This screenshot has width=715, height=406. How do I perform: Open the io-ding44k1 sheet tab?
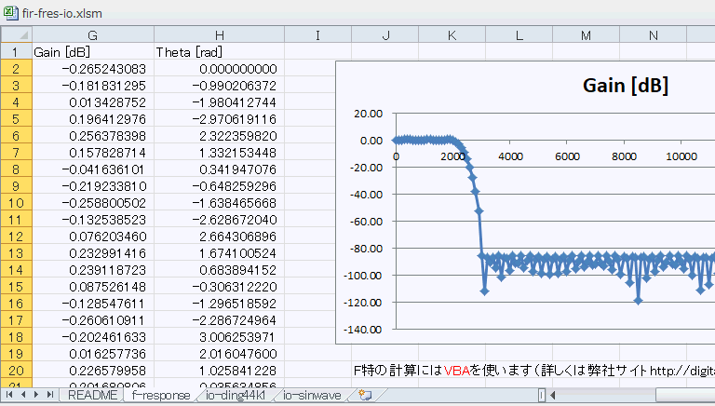point(236,395)
